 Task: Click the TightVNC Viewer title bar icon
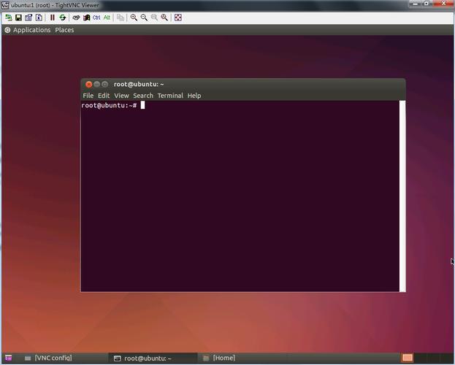click(x=6, y=5)
